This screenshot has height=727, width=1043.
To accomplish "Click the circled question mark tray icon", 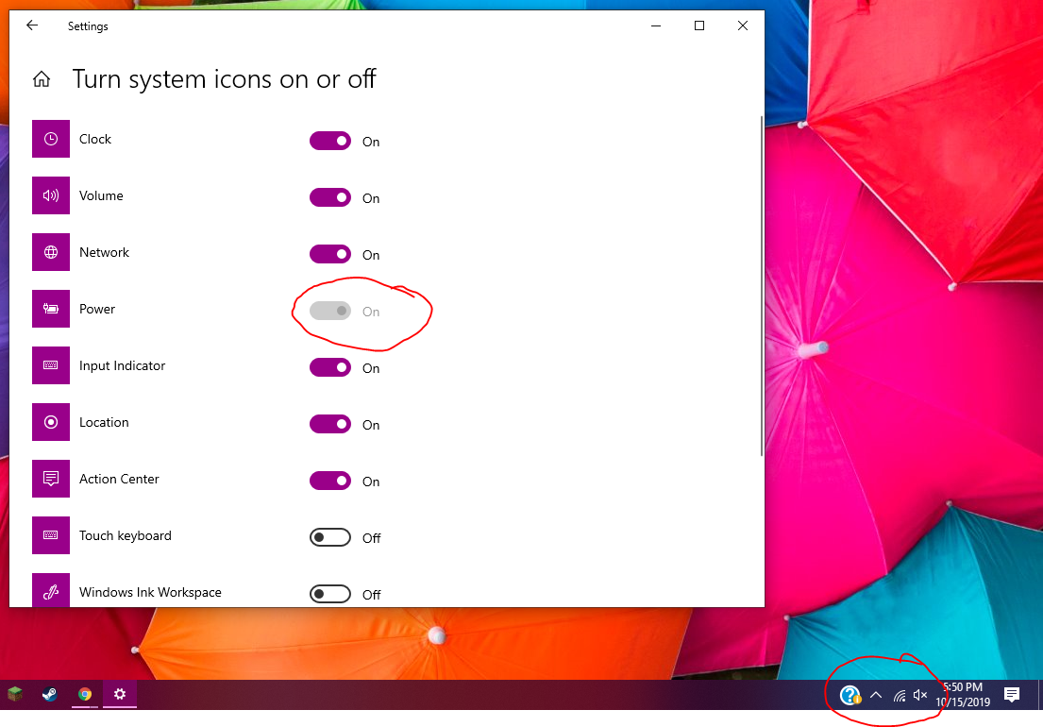I will (x=851, y=694).
